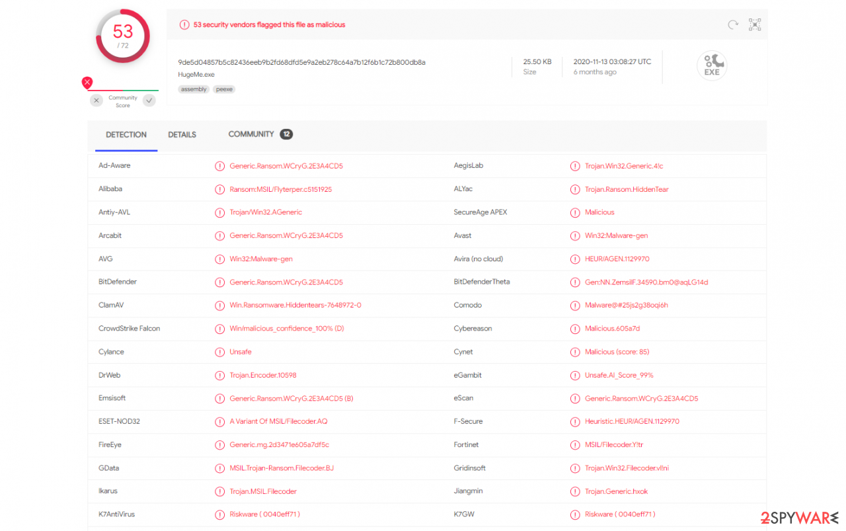
Task: Click the MSIL.Trojan-Ransom.Filecoder.BJ detection name
Action: click(x=282, y=468)
